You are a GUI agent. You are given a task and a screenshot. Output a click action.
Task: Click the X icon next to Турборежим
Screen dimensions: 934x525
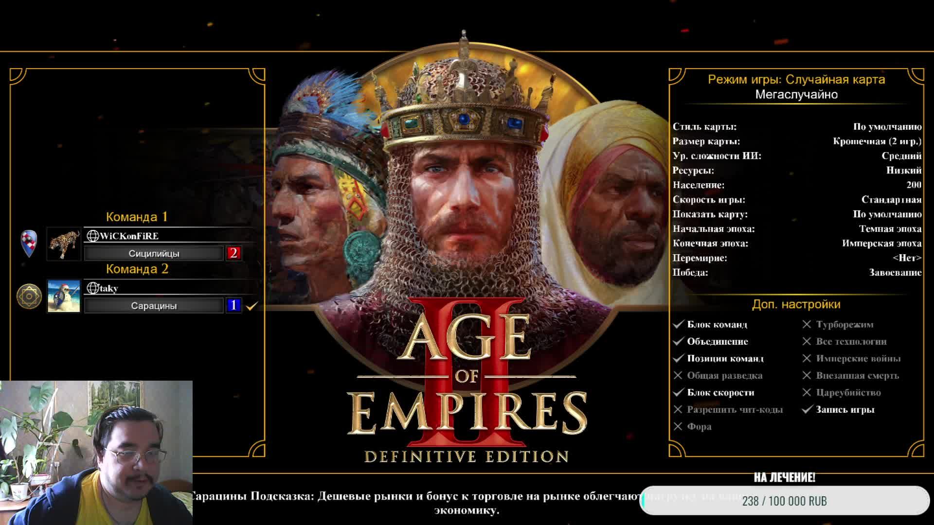click(807, 324)
